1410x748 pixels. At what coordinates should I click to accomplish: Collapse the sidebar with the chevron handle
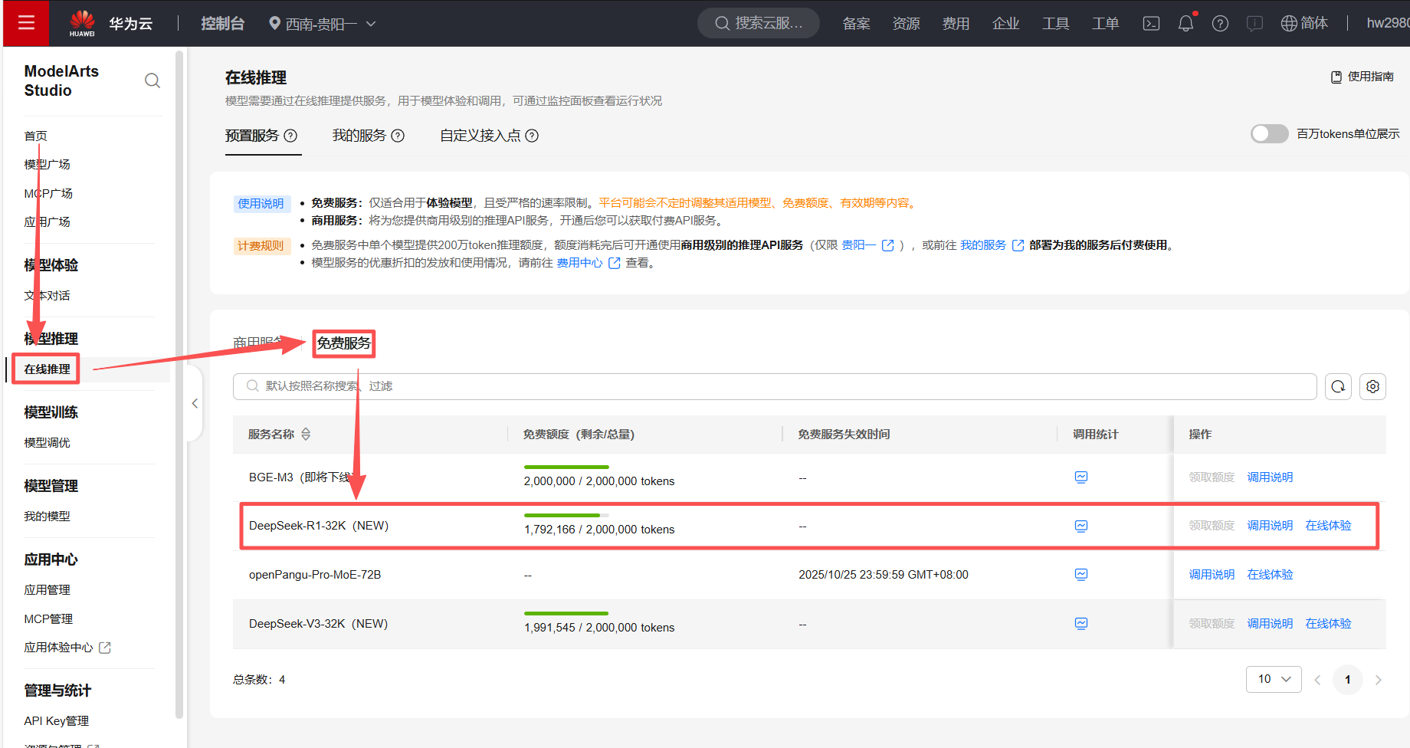195,403
